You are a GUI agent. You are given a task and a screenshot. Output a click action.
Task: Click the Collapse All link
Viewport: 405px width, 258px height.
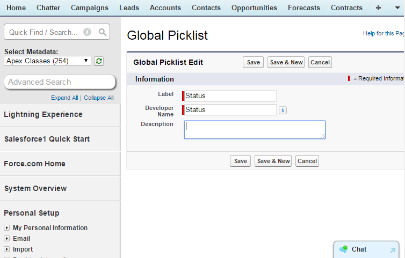(99, 98)
